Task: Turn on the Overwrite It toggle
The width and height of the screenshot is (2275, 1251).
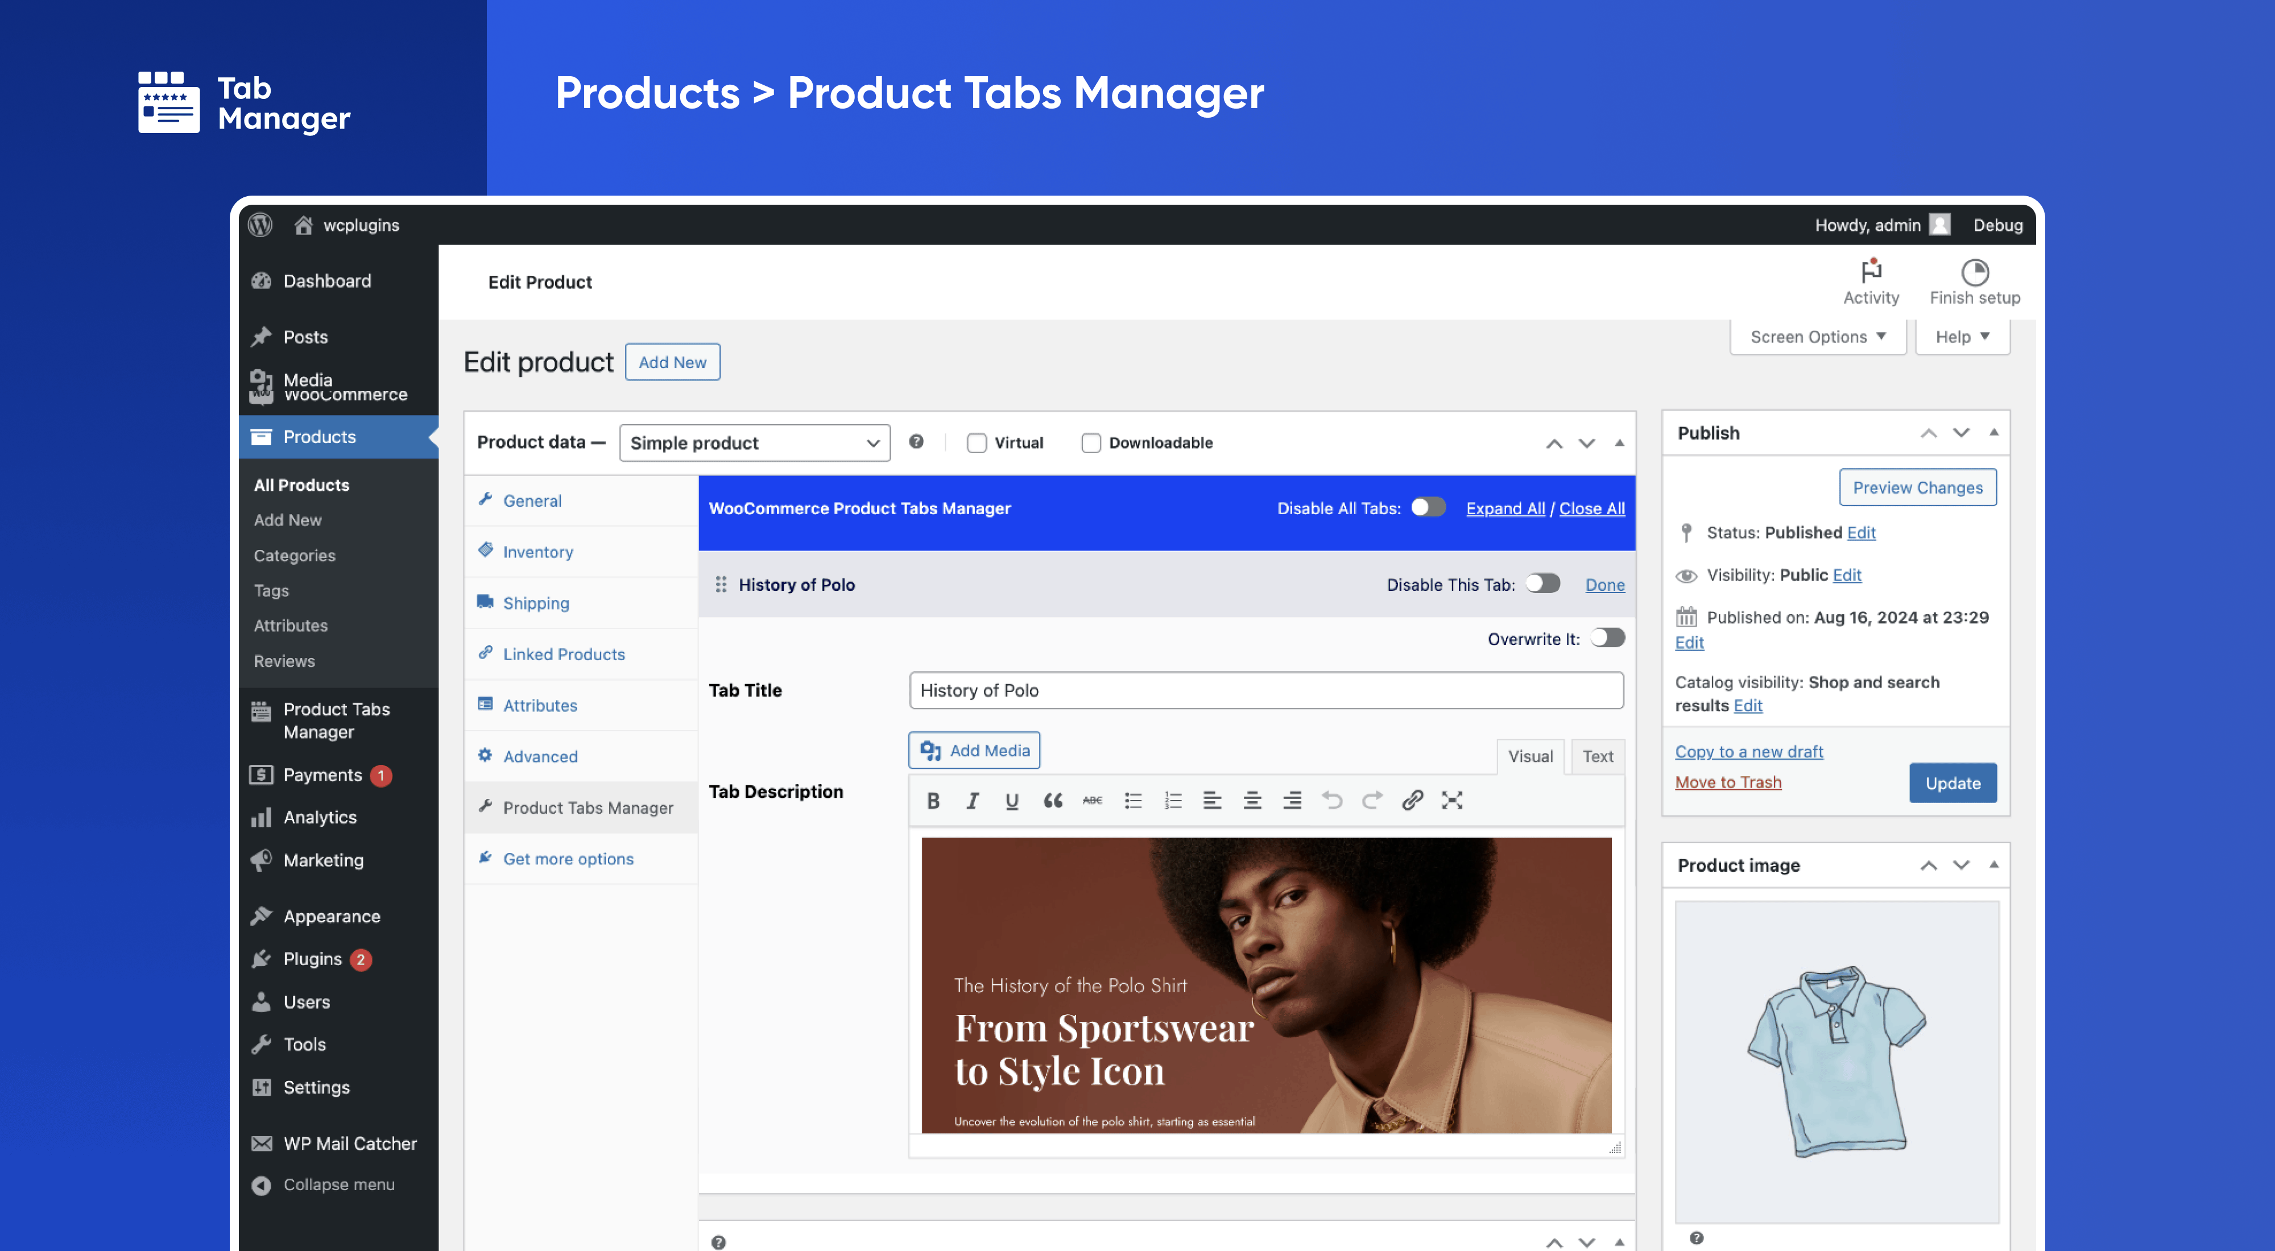Action: coord(1607,637)
